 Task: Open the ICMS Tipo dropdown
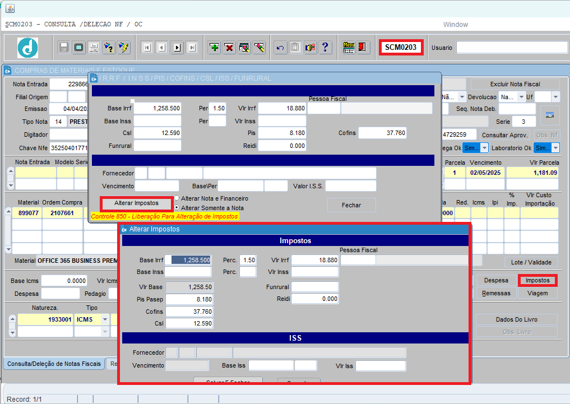click(105, 319)
